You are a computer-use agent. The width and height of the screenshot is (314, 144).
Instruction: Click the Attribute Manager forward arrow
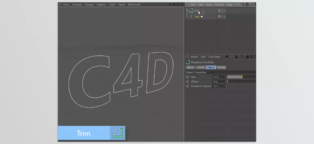[x=231, y=56]
